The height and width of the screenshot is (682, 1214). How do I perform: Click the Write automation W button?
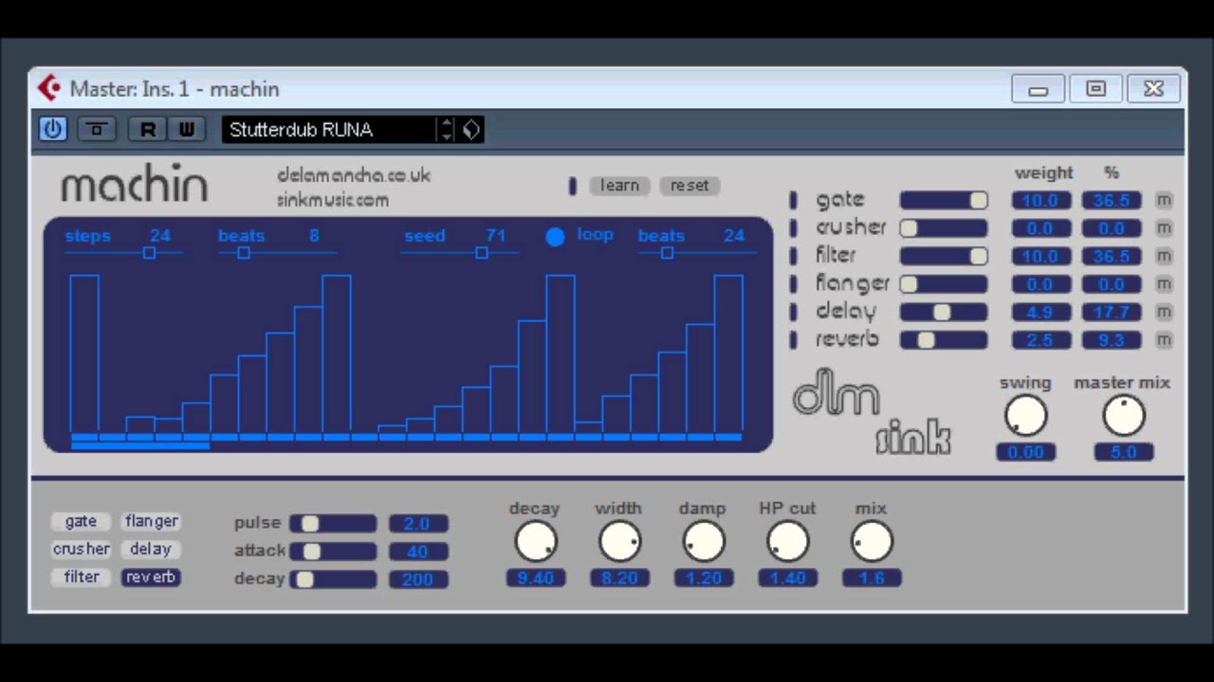186,130
